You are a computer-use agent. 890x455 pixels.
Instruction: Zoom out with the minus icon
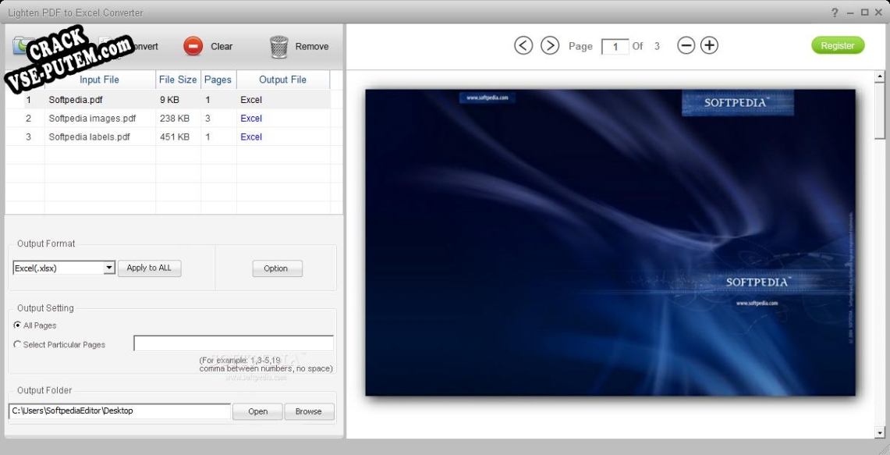[x=686, y=45]
